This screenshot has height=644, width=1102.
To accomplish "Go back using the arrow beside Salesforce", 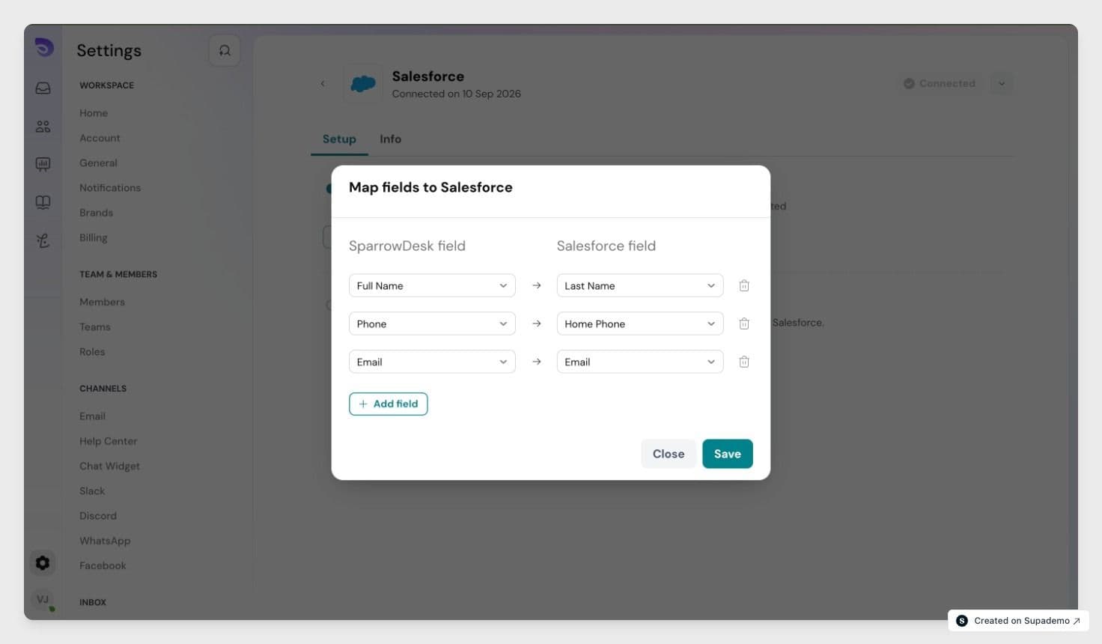I will click(323, 83).
